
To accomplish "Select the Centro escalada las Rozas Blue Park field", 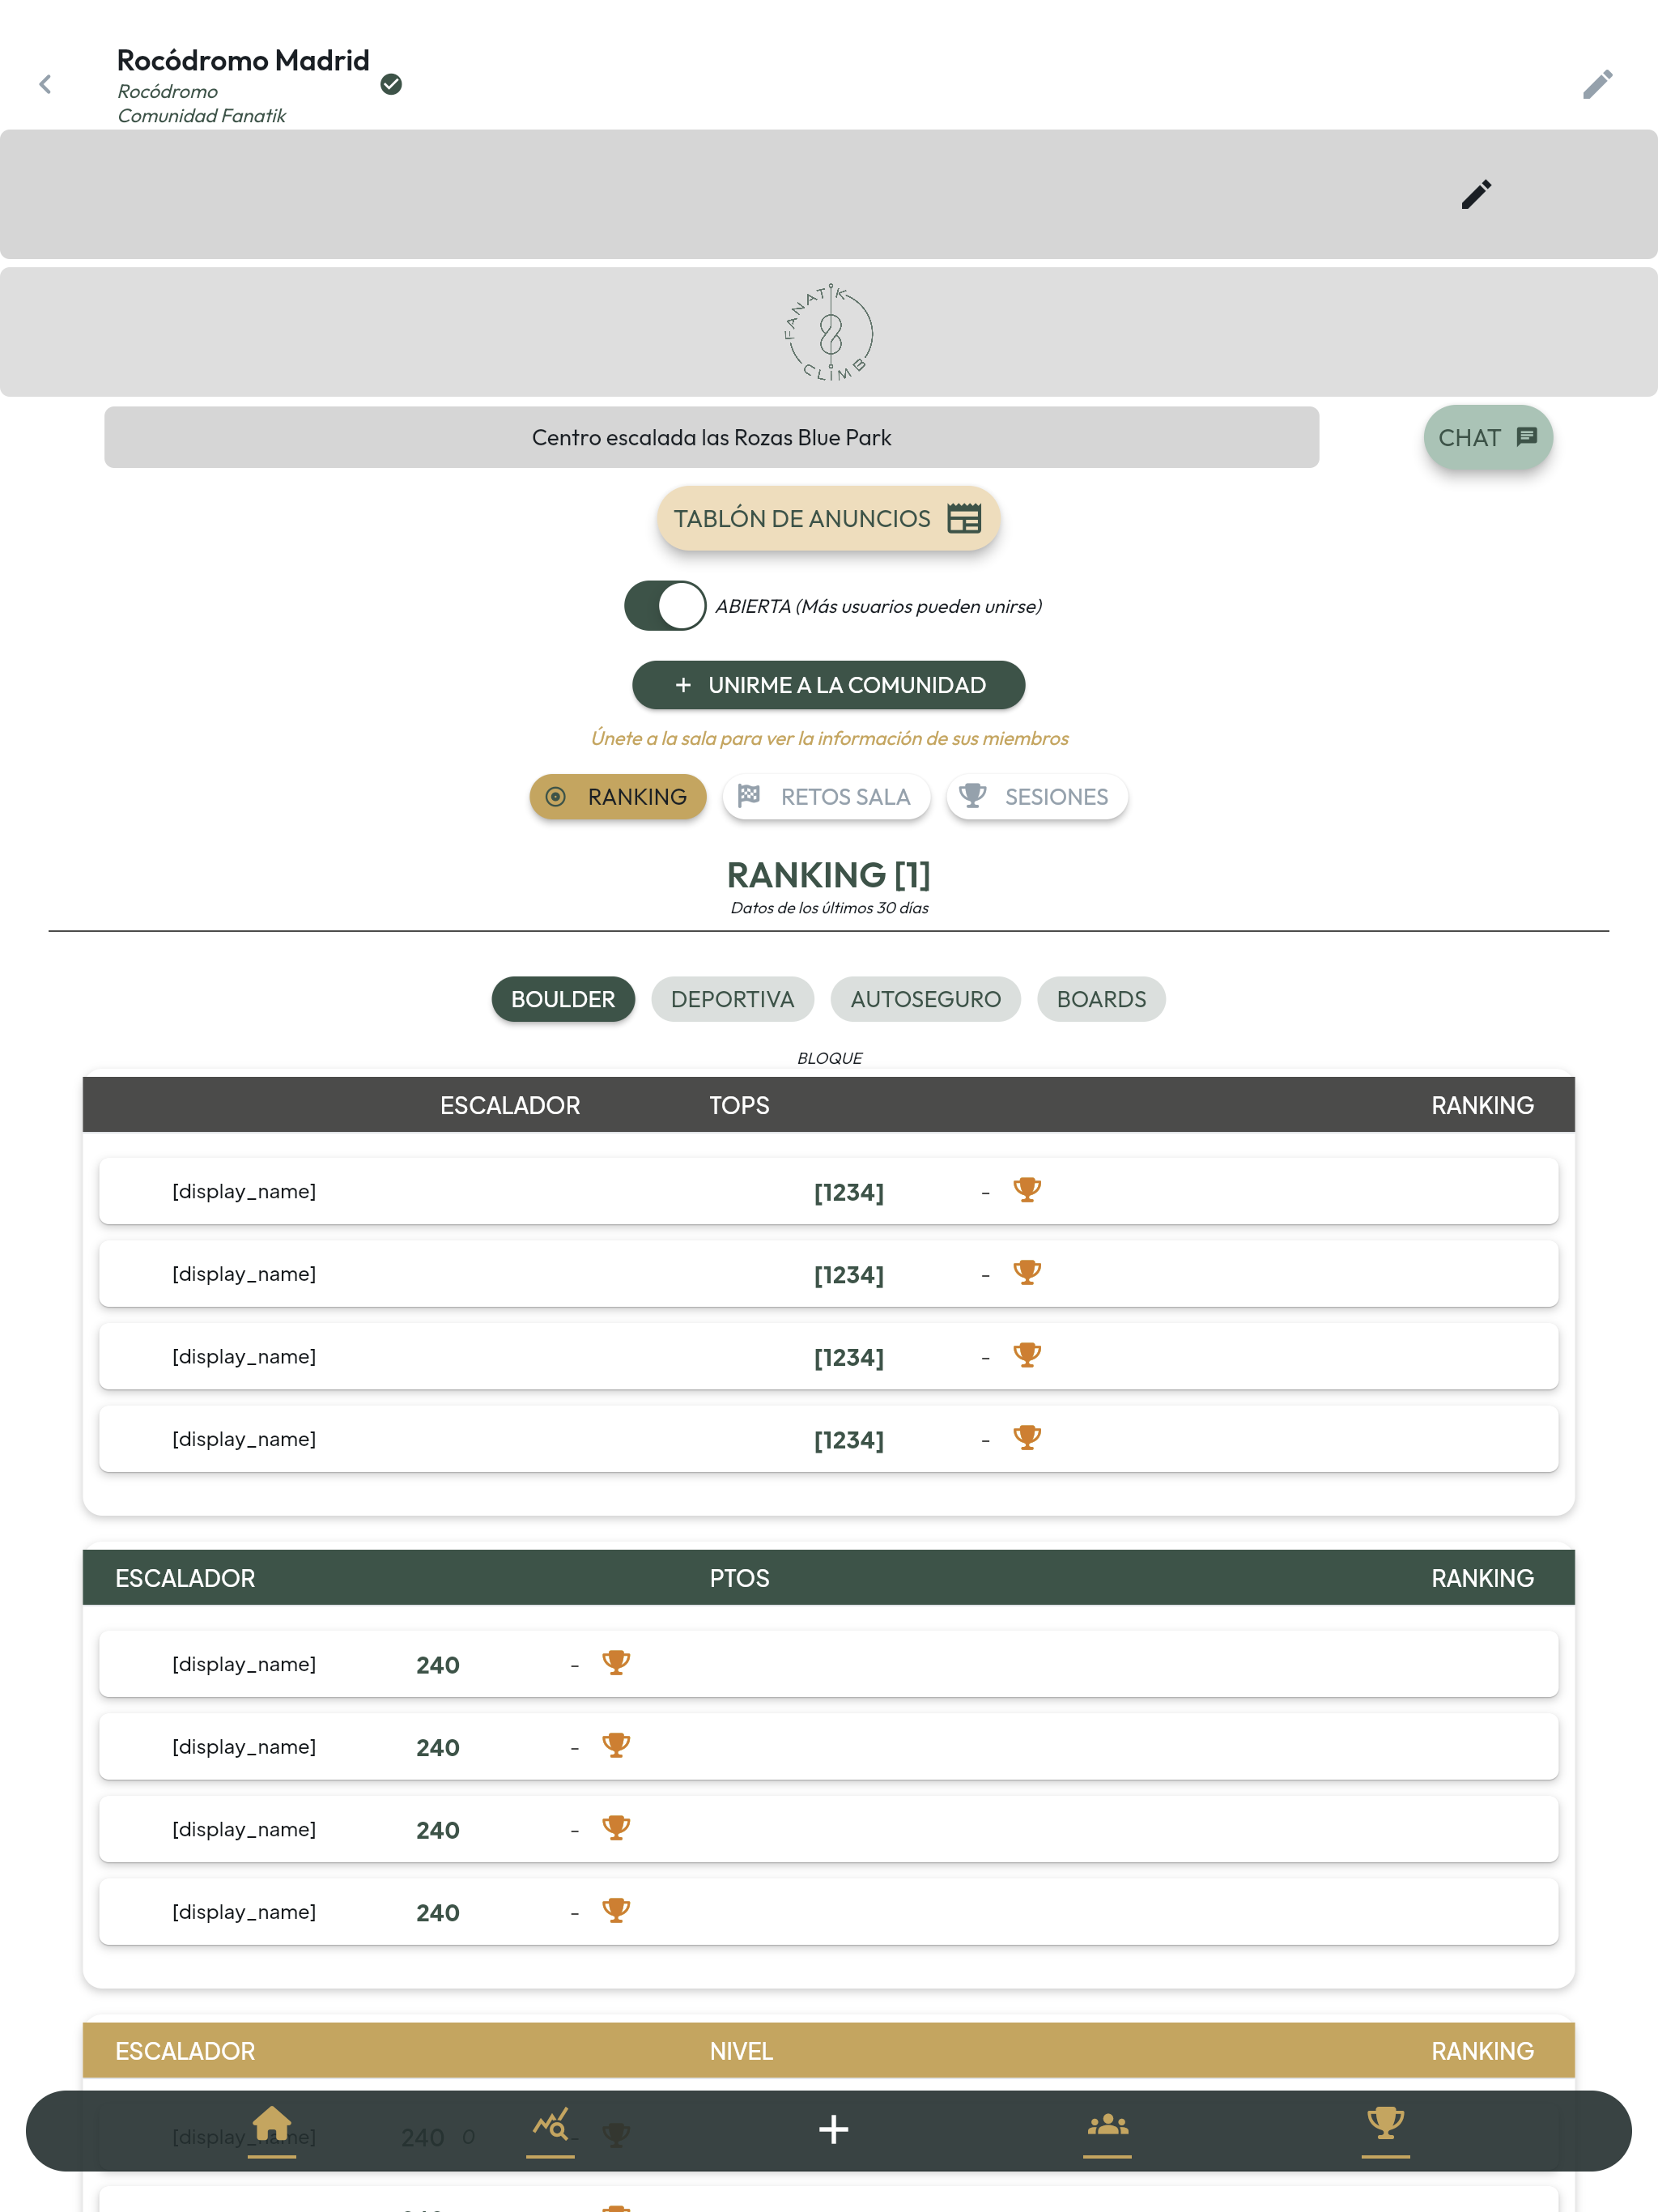I will [x=711, y=437].
